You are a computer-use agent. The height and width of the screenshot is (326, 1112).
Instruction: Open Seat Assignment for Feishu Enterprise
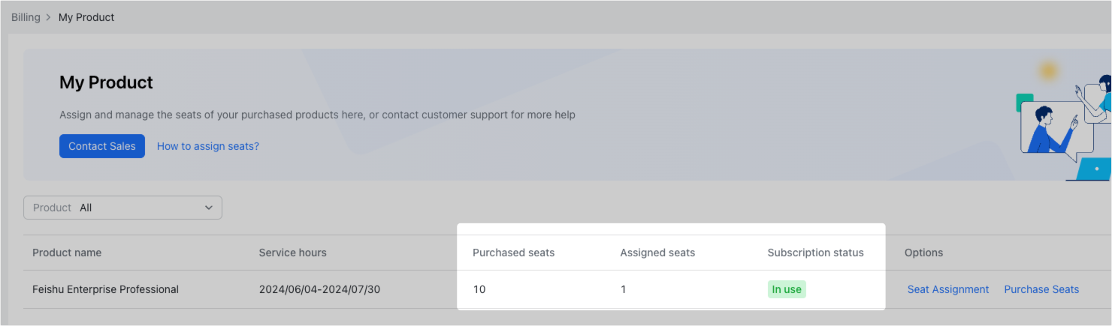pos(948,289)
